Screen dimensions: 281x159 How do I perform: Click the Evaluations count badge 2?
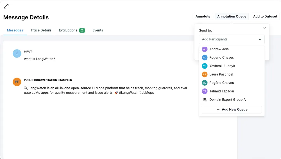tap(82, 30)
